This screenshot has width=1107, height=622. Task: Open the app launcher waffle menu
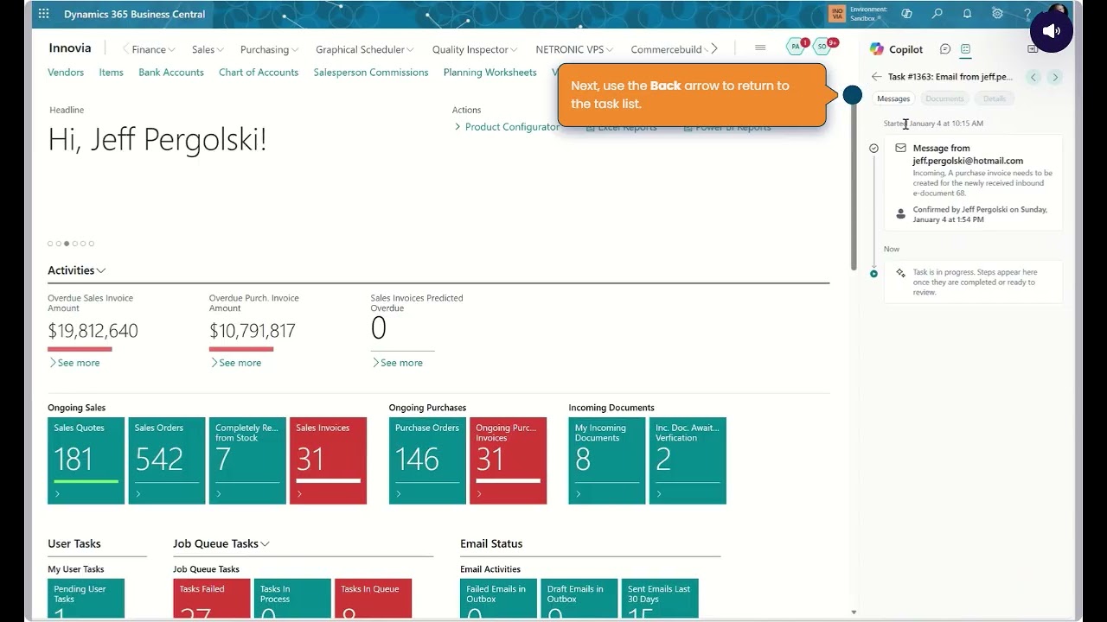(43, 14)
